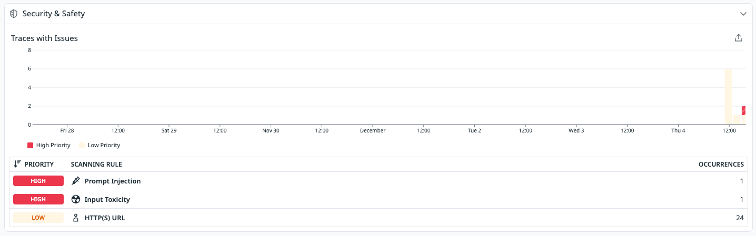The width and height of the screenshot is (756, 236).
Task: Sort by the PRIORITY column header
Action: click(39, 165)
